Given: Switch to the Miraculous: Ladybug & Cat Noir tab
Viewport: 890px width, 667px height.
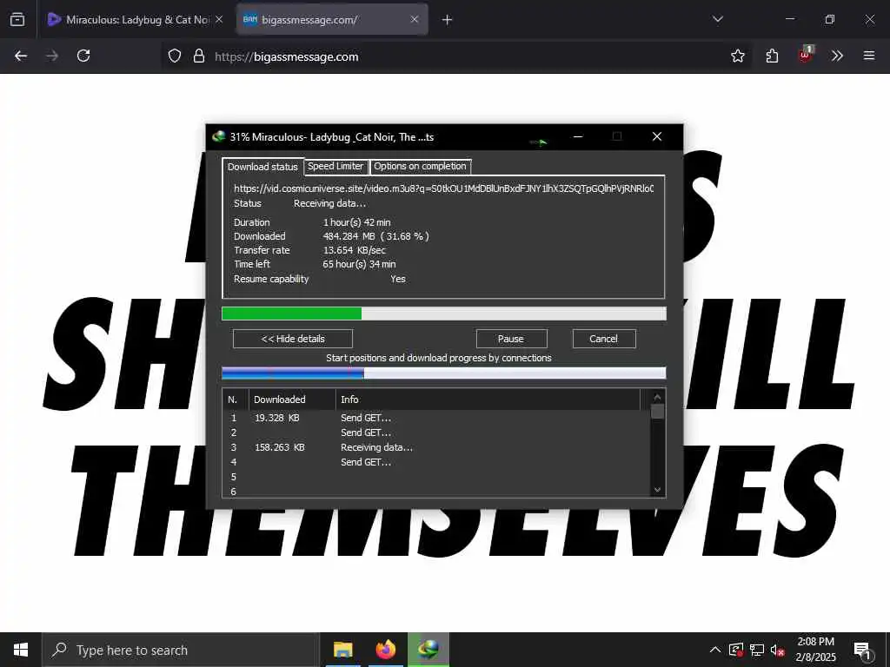Looking at the screenshot, I should point(134,20).
